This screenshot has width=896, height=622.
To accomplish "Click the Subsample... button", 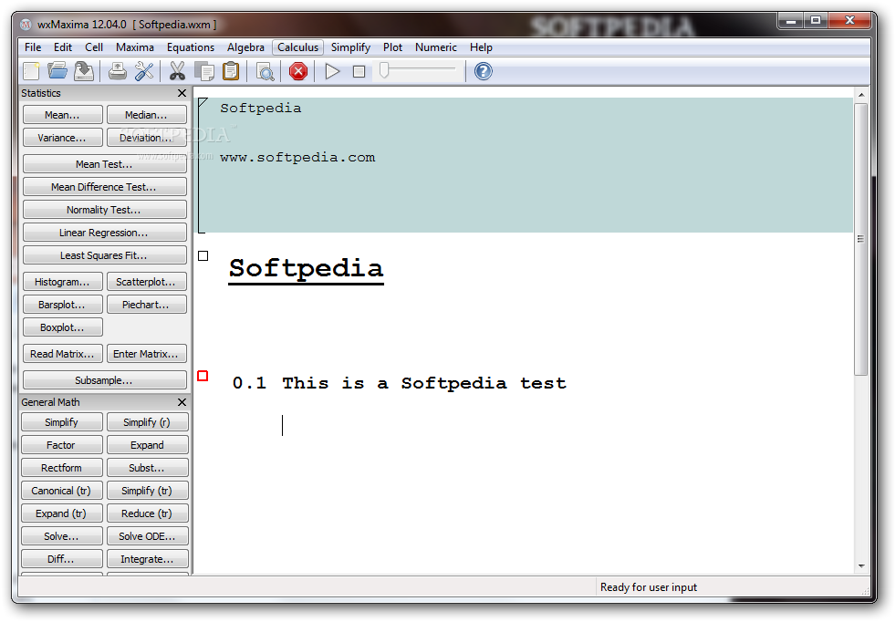I will 105,379.
